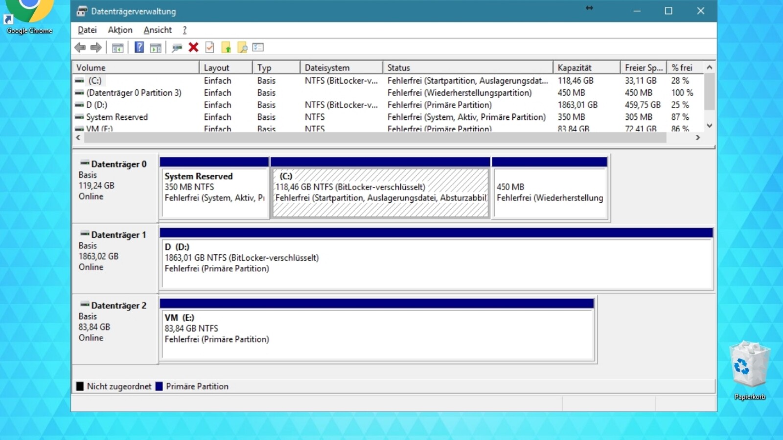
Task: Select the System Reserved partition block
Action: (x=214, y=191)
